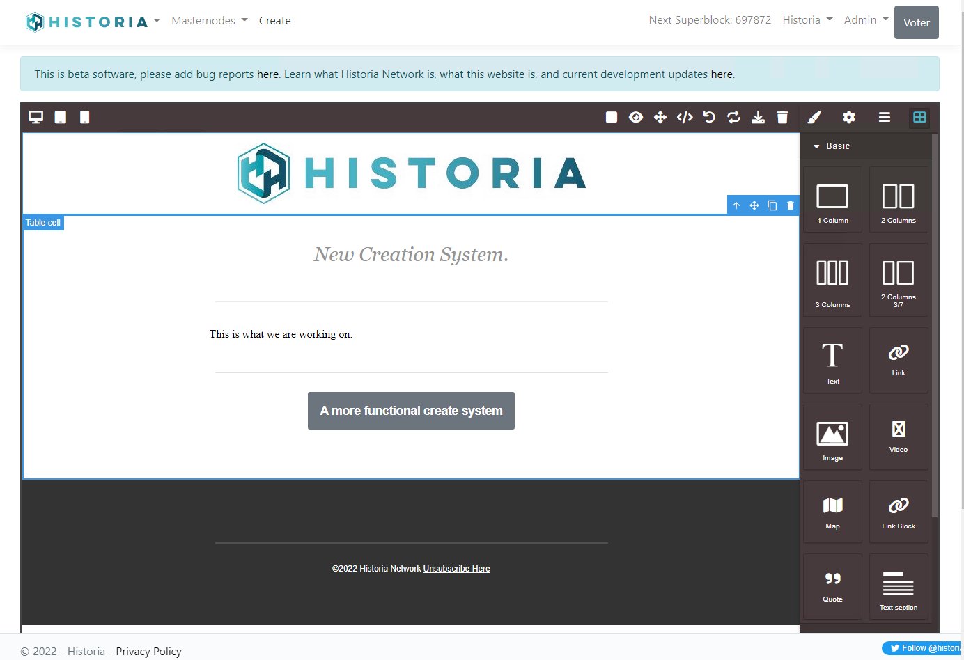Undo the last change
Image resolution: width=964 pixels, height=660 pixels.
click(x=709, y=117)
